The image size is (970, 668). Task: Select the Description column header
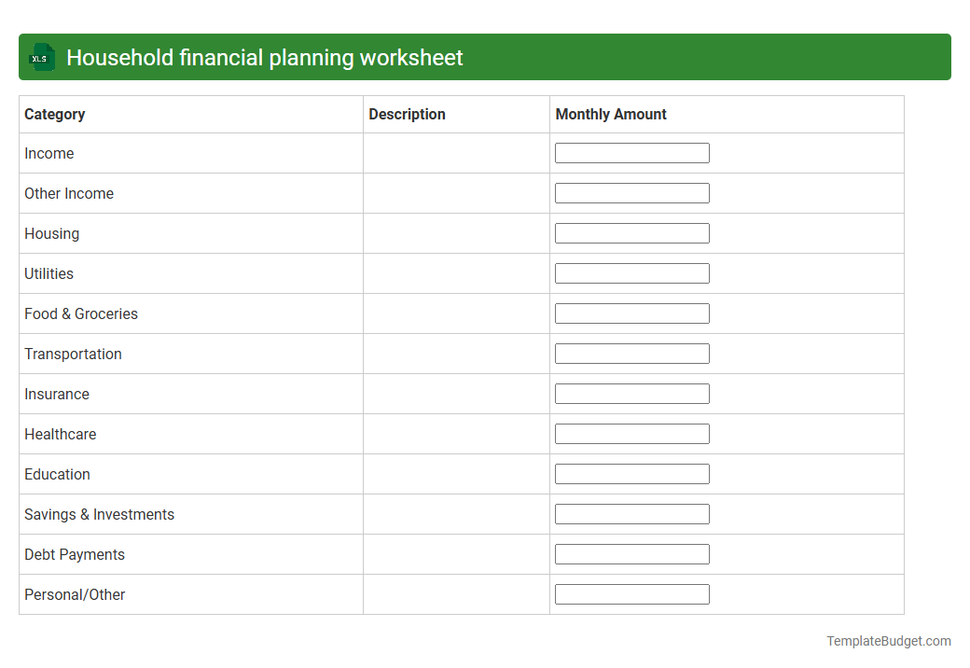pyautogui.click(x=407, y=114)
